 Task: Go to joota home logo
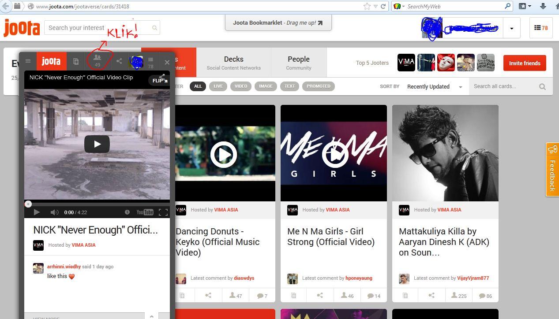pos(22,28)
